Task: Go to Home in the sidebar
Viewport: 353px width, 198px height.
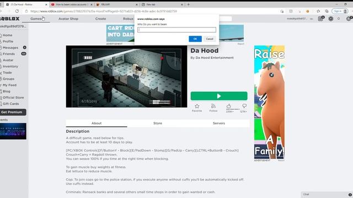Action: pos(7,35)
